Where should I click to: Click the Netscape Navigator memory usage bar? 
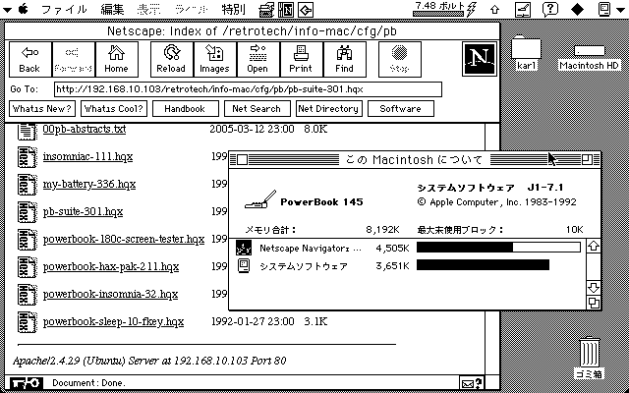pyautogui.click(x=498, y=248)
